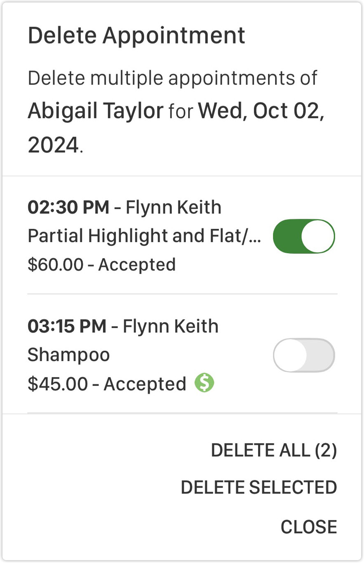Click the $60.00 - Accepted status text
364x563 pixels.
tap(102, 265)
